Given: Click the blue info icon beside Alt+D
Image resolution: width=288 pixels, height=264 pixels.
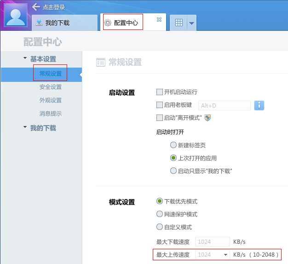Looking at the screenshot, I should coord(259,105).
